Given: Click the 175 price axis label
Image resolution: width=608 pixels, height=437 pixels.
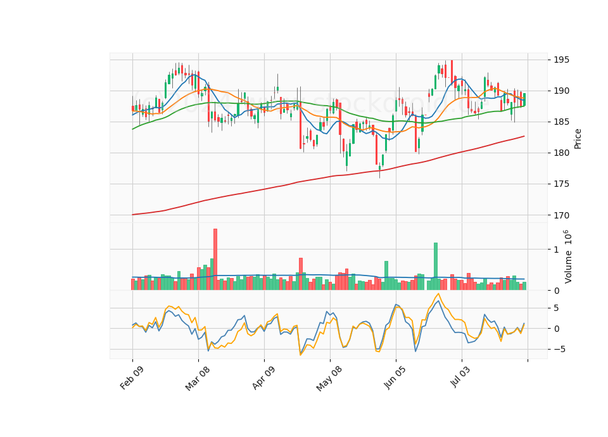Looking at the screenshot, I should pos(561,184).
